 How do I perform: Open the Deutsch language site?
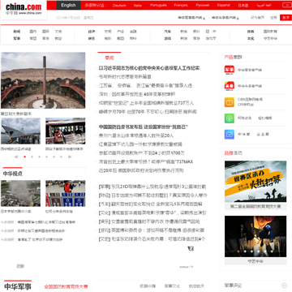(119, 5)
